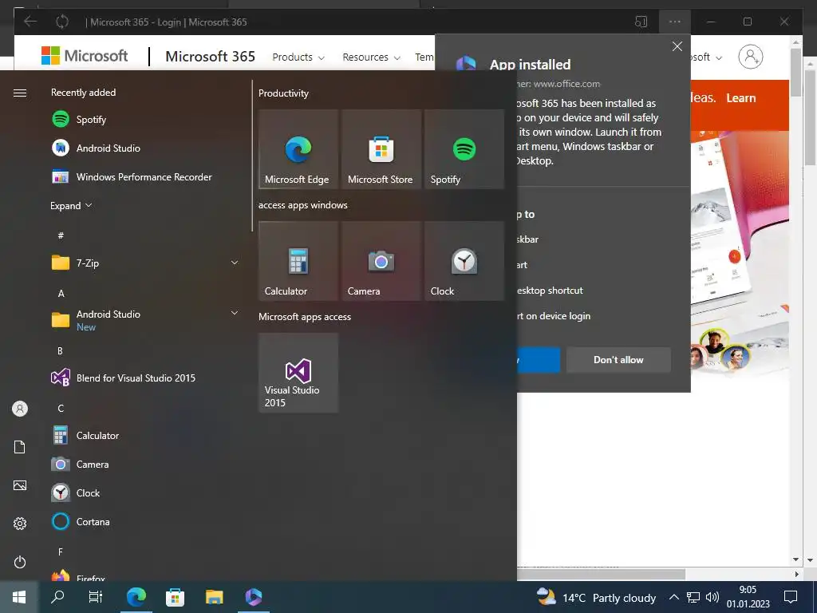Click the Microsoft apps access group heading
This screenshot has width=817, height=613.
coord(304,316)
